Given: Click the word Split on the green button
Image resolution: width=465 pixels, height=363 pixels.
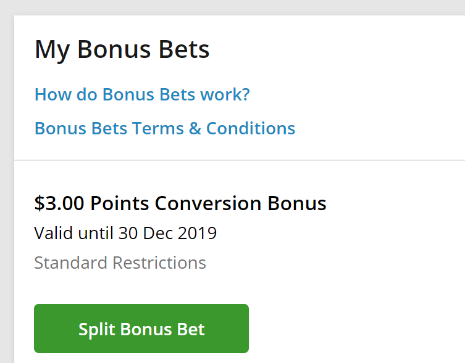Looking at the screenshot, I should coord(97,330).
